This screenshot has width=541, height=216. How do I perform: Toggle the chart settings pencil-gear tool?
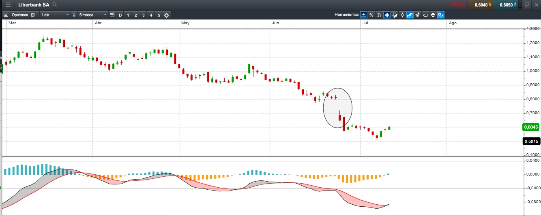coord(441,15)
